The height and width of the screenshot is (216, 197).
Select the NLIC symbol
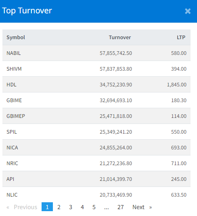(12, 195)
